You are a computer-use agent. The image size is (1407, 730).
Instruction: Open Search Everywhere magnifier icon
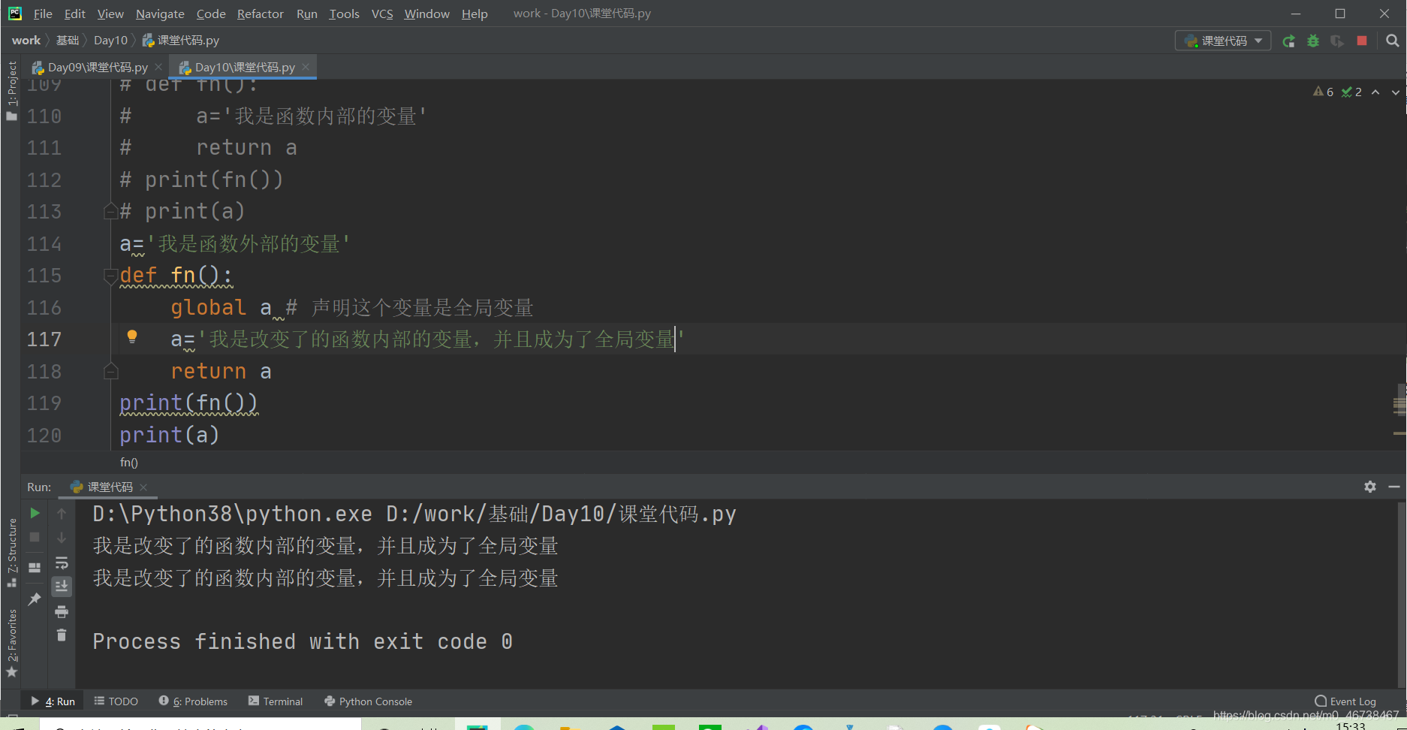coord(1392,41)
